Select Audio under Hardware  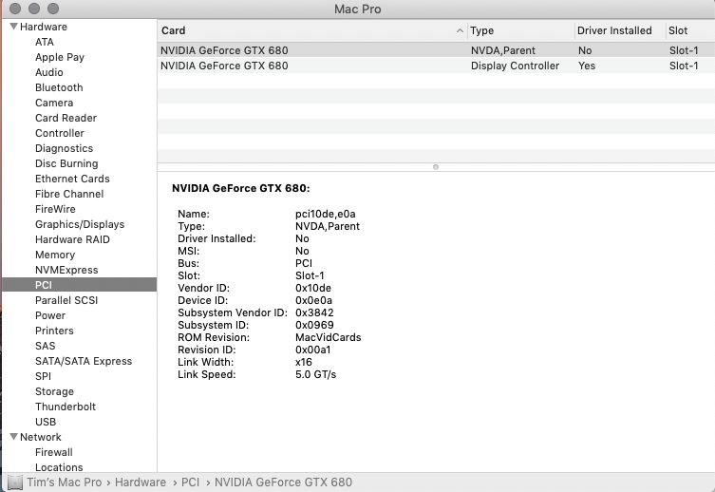pyautogui.click(x=48, y=72)
